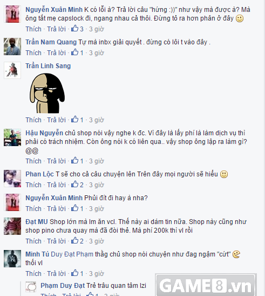This screenshot has height=296, width=265.
Task: Reply to Phan Lộc using Trả lời
Action: [x=56, y=185]
